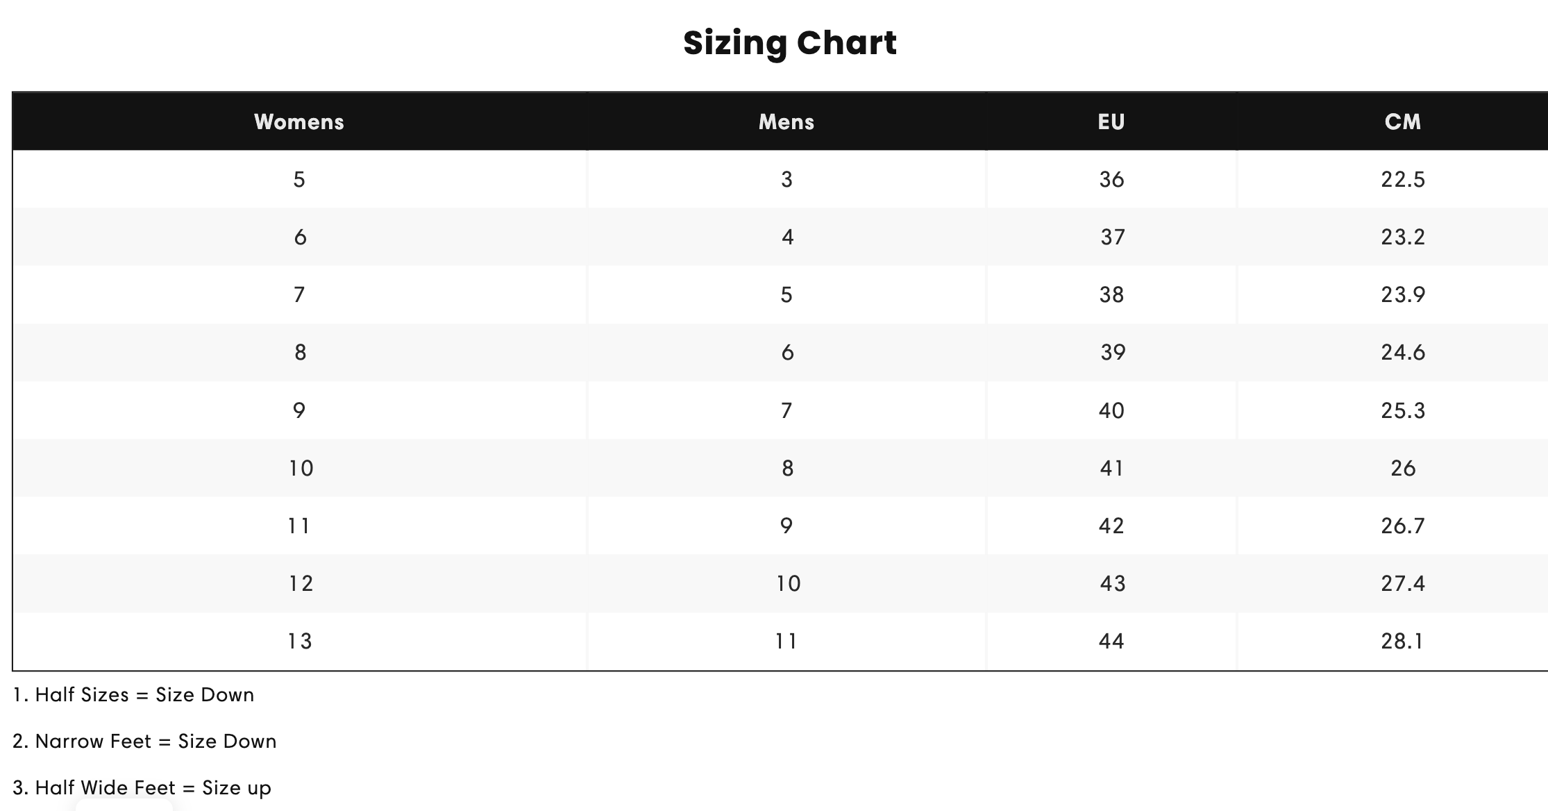Screen dimensions: 1548x811
Task: Select the 25.3 CM value
Action: coord(1402,410)
